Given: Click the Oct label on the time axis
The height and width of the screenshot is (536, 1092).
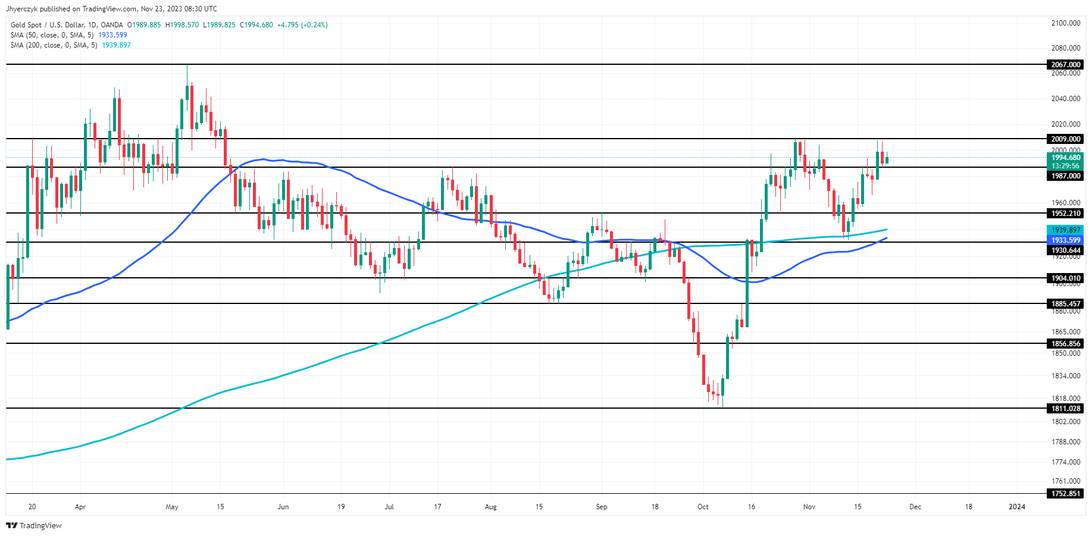Looking at the screenshot, I should (703, 507).
